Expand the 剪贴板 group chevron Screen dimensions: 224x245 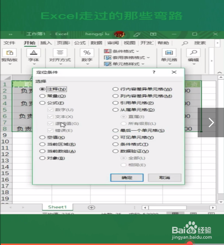click(x=10, y=64)
